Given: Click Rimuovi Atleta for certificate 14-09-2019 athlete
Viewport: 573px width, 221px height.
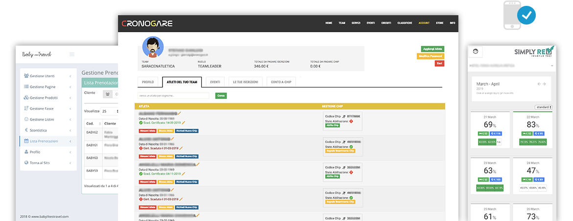Looking at the screenshot, I should tap(147, 131).
